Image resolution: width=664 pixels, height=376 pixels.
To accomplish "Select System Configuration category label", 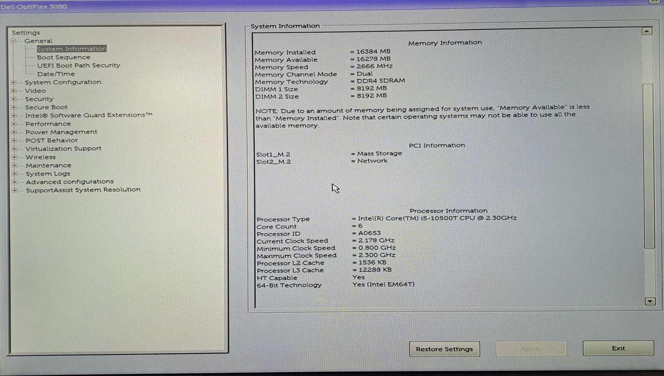I will click(63, 82).
